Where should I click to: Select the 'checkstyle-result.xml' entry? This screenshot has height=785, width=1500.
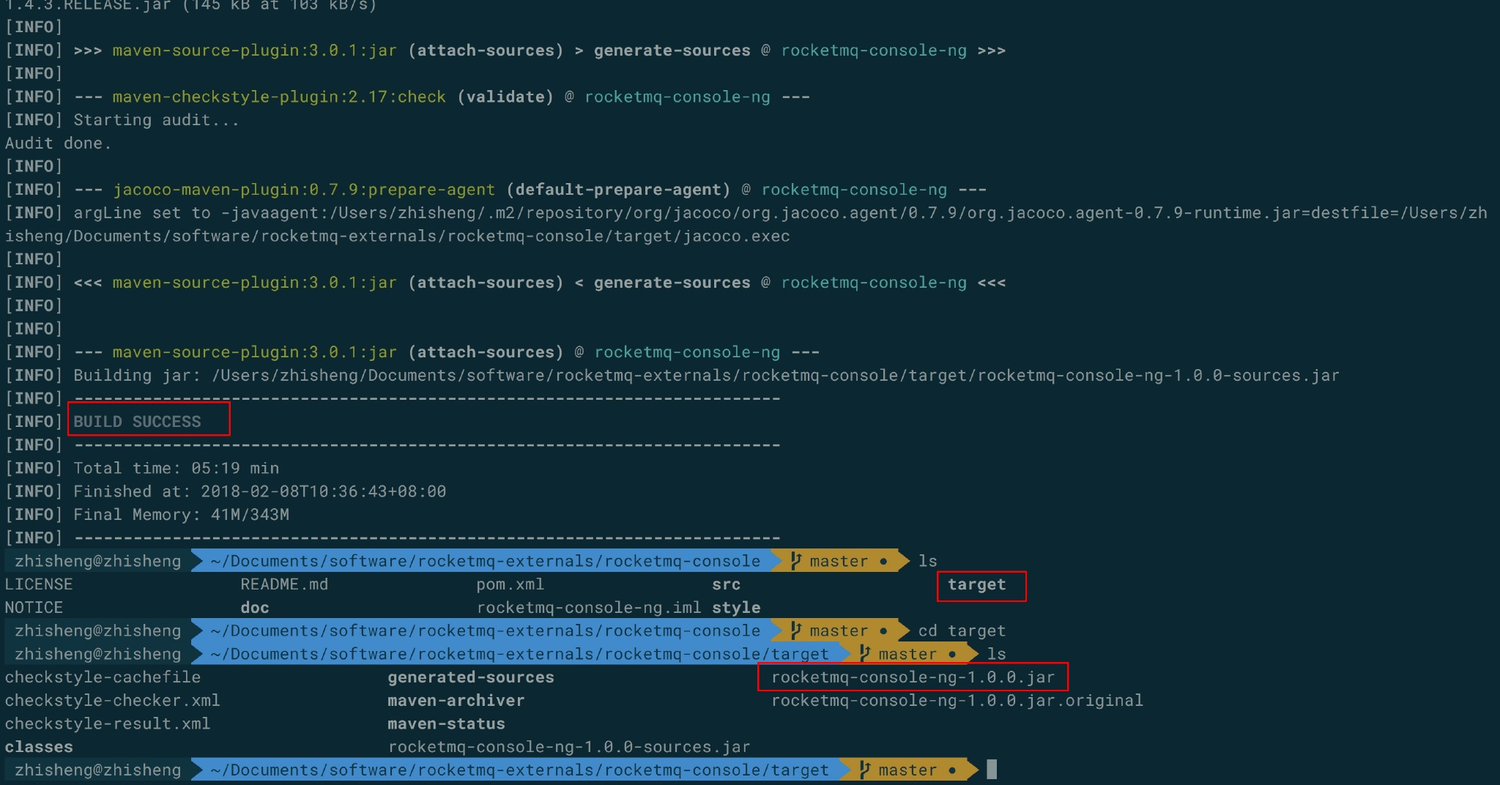108,723
